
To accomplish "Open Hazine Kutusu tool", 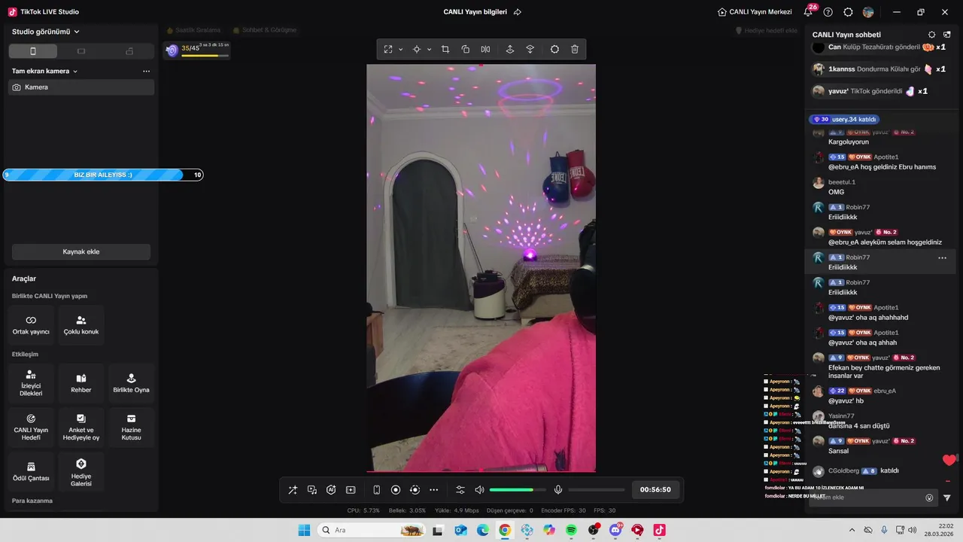I will tap(132, 428).
